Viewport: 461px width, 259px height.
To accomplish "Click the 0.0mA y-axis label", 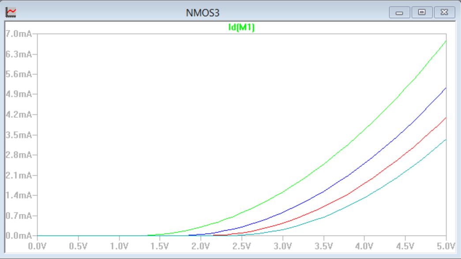I will [x=19, y=236].
